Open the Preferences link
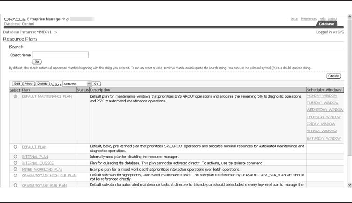 click(x=309, y=19)
